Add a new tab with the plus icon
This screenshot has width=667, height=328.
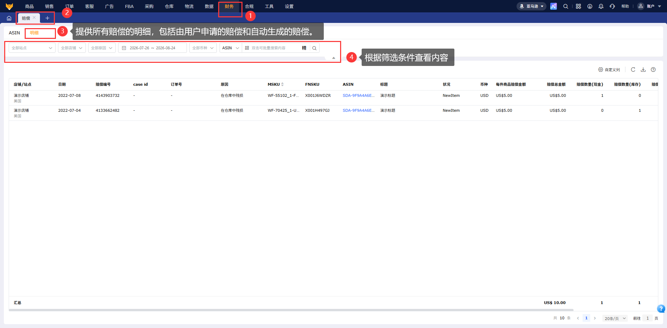[x=47, y=18]
